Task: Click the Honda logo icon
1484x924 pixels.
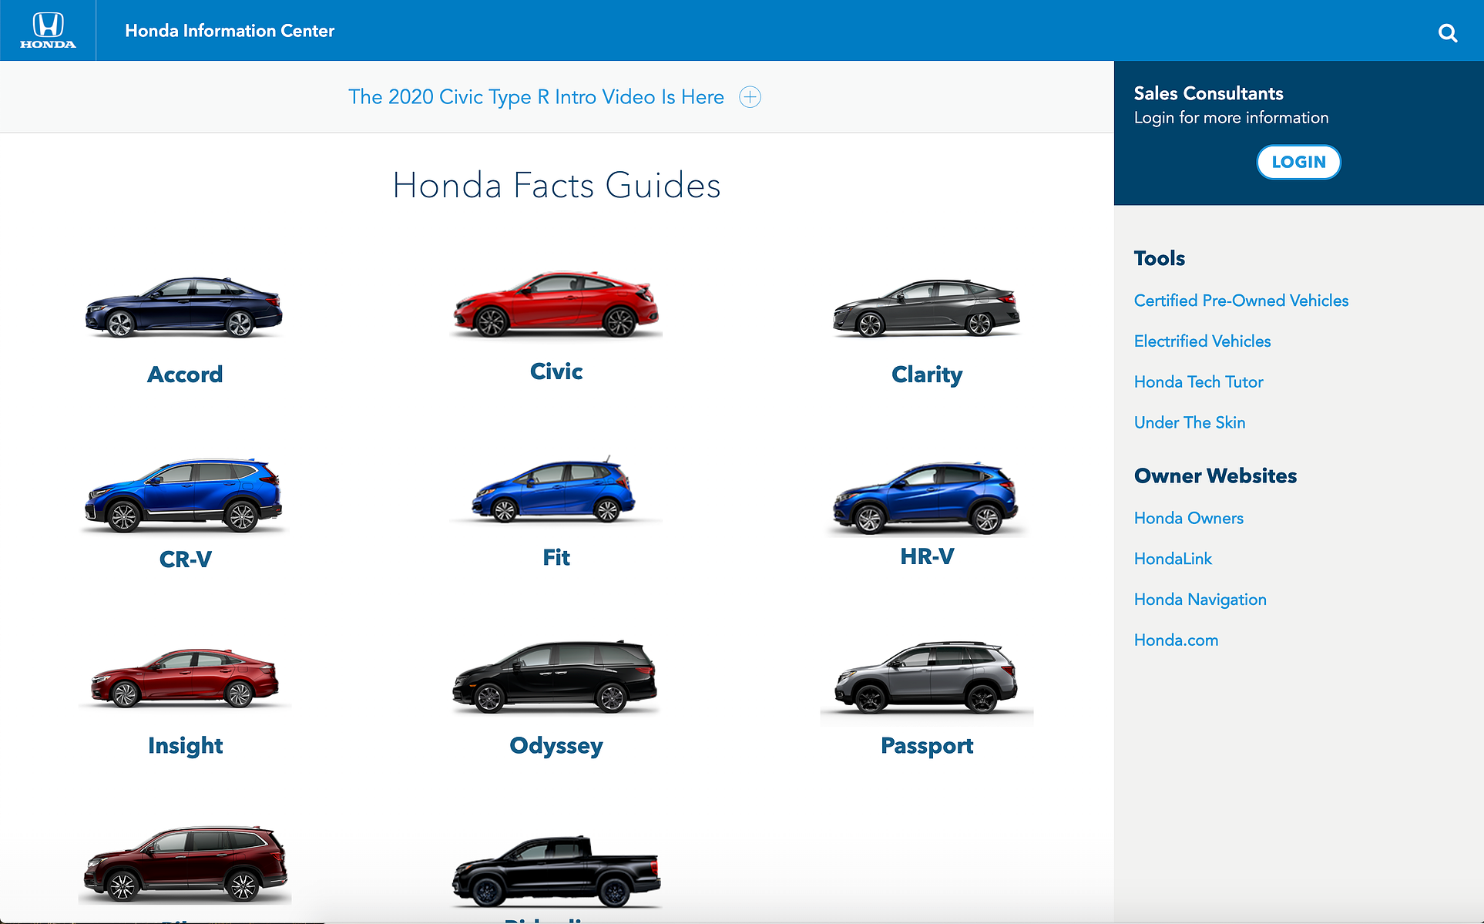Action: click(x=48, y=30)
